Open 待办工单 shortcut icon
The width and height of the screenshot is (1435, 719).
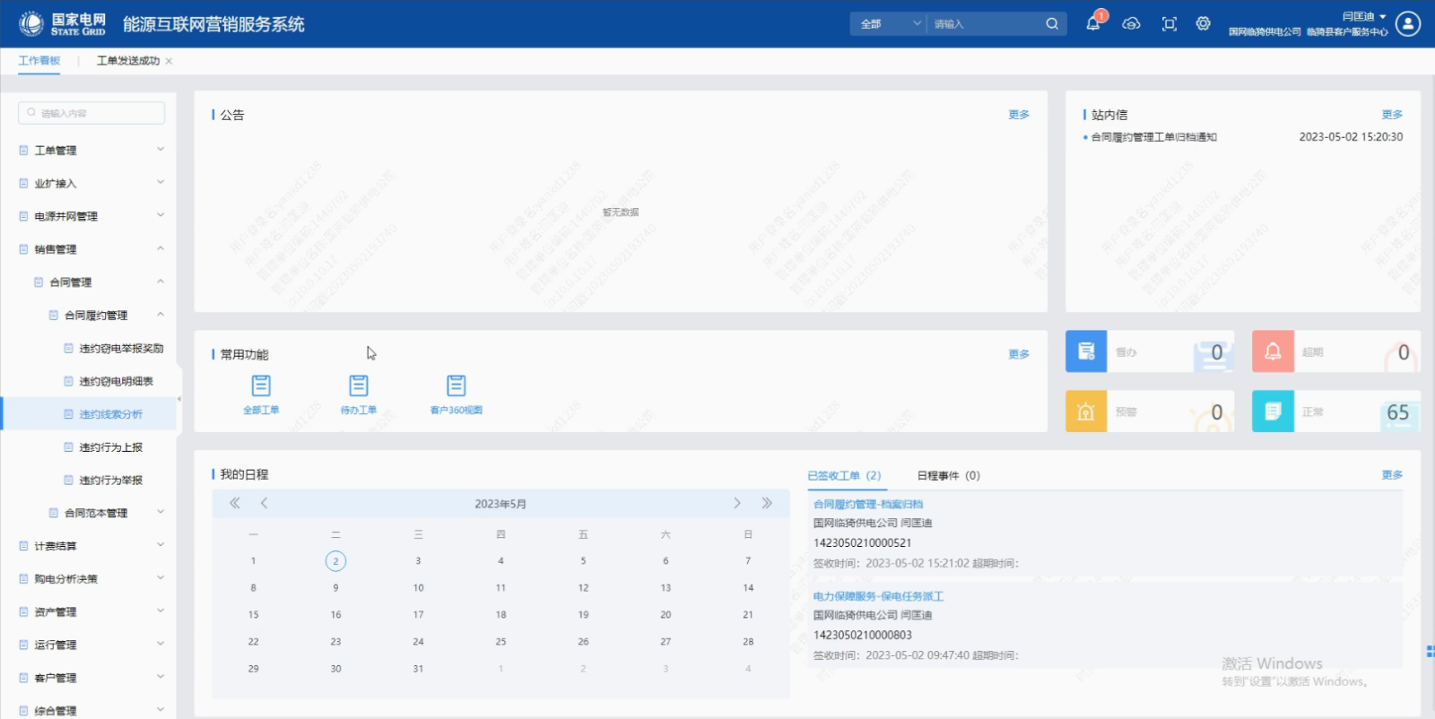point(359,386)
